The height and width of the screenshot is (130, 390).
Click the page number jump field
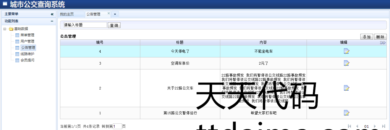pos(117,126)
